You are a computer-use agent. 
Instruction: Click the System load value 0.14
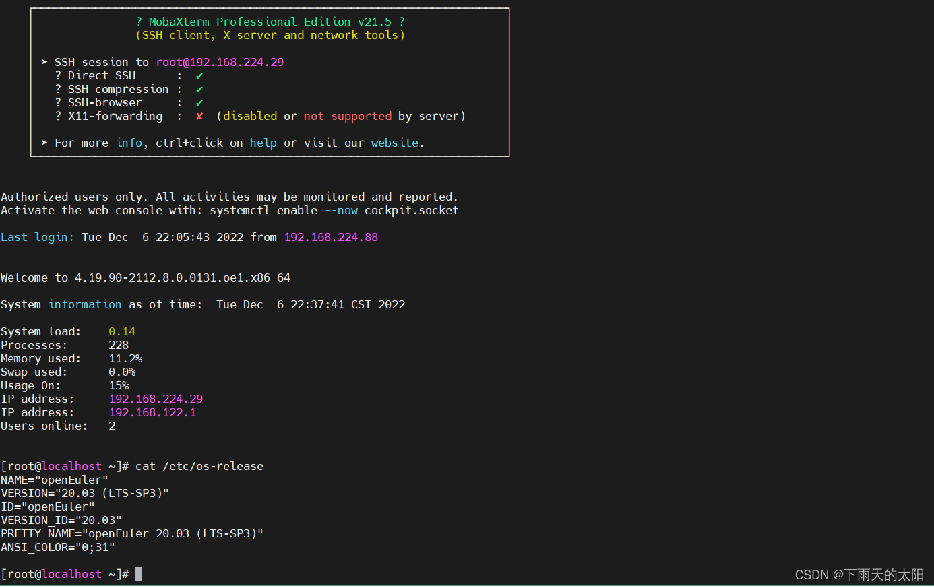(122, 331)
